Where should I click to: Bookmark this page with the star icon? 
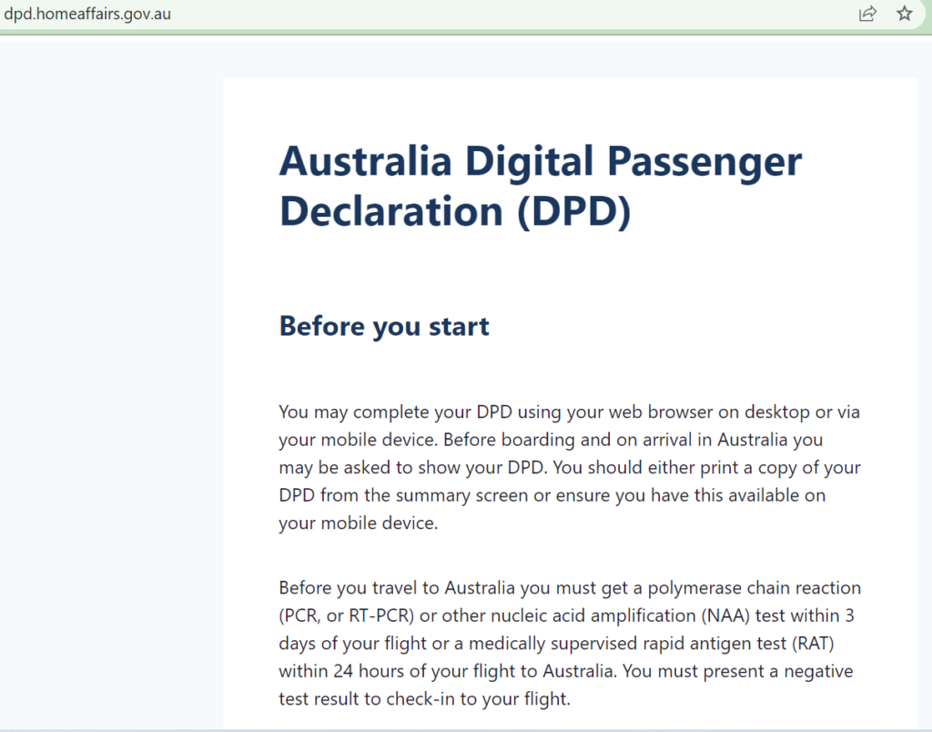click(904, 13)
